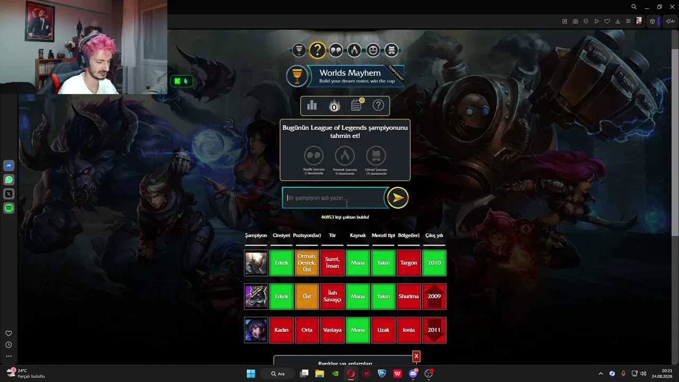The image size is (679, 382).
Task: Click the browser send flow arrow icon
Action: [597, 21]
